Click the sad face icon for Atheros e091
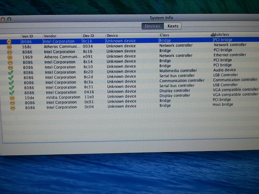The width and height of the screenshot is (259, 194). 10,57
